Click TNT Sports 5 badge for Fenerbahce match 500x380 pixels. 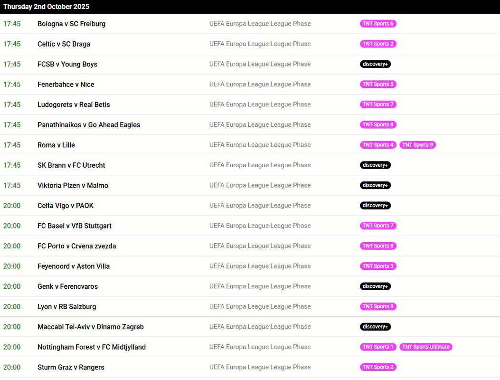pyautogui.click(x=378, y=84)
